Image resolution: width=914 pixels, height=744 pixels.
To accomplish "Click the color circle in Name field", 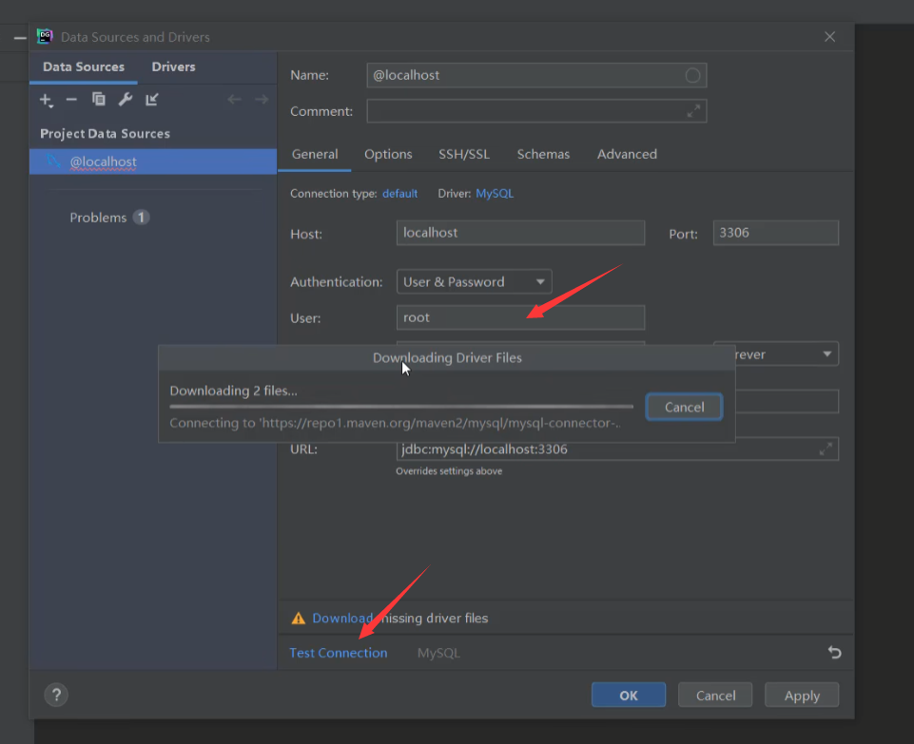I will (692, 75).
